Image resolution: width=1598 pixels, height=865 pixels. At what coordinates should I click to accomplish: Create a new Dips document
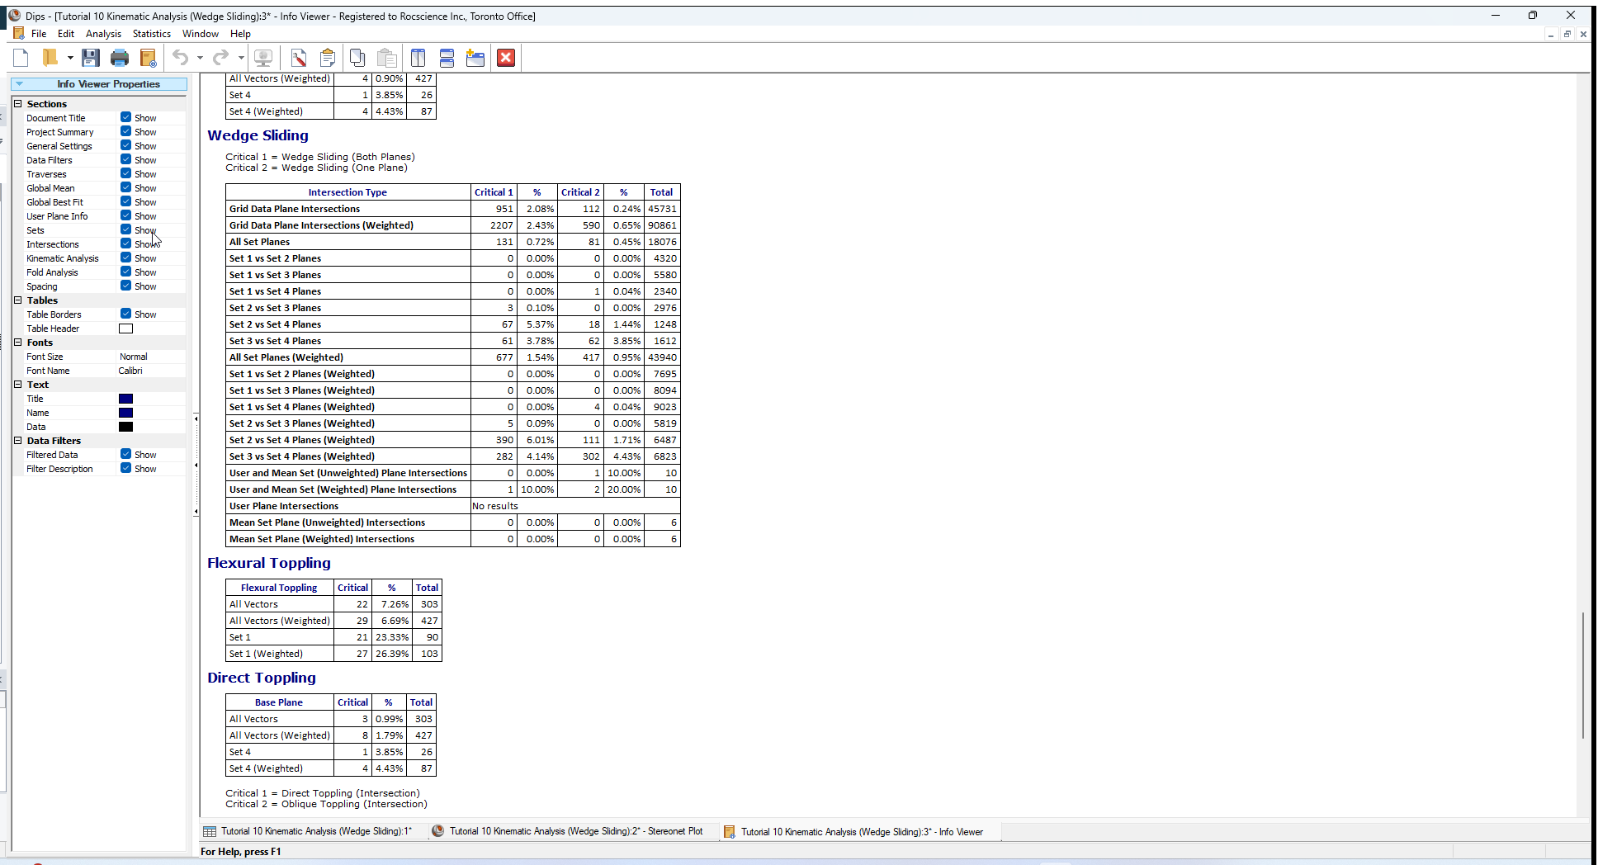[x=21, y=58]
